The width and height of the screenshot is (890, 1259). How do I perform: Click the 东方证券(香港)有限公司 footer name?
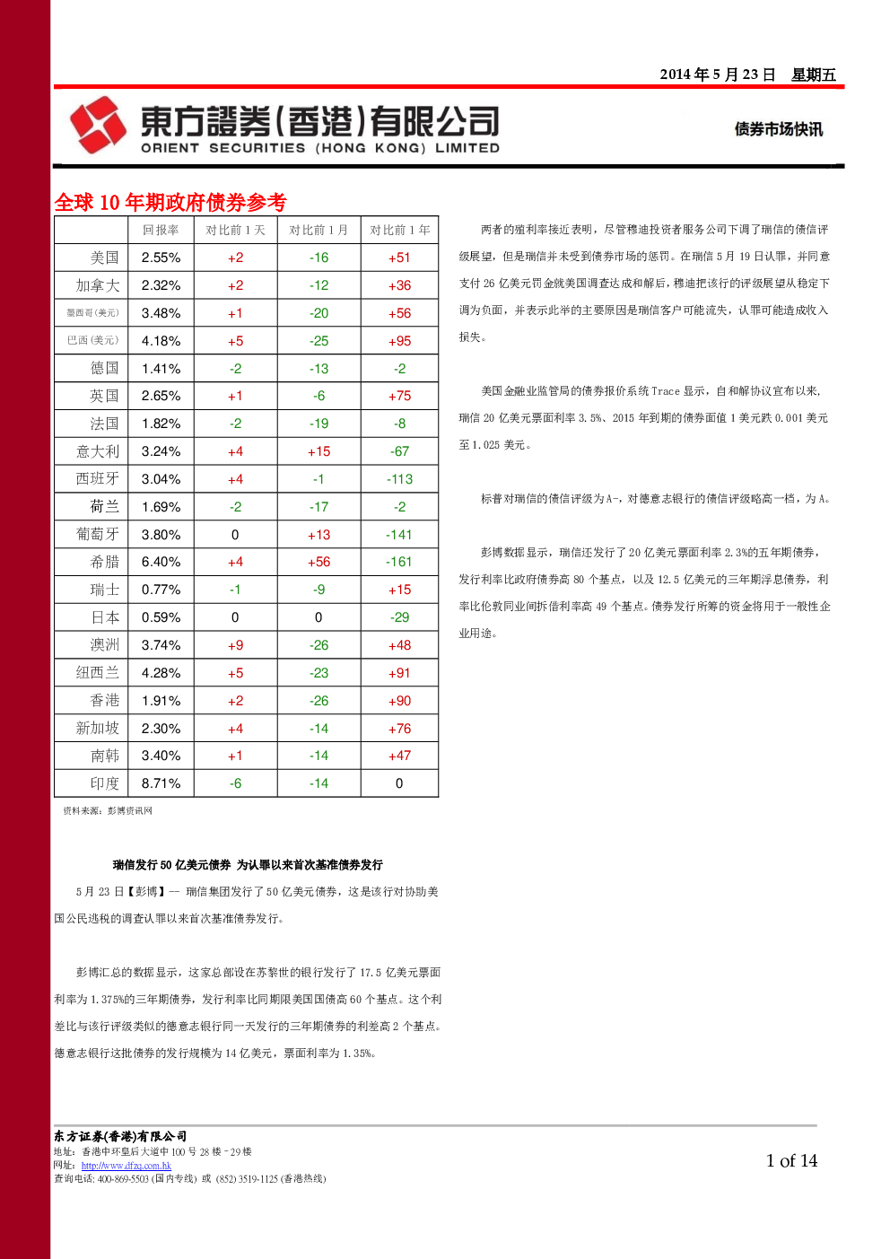click(120, 1136)
